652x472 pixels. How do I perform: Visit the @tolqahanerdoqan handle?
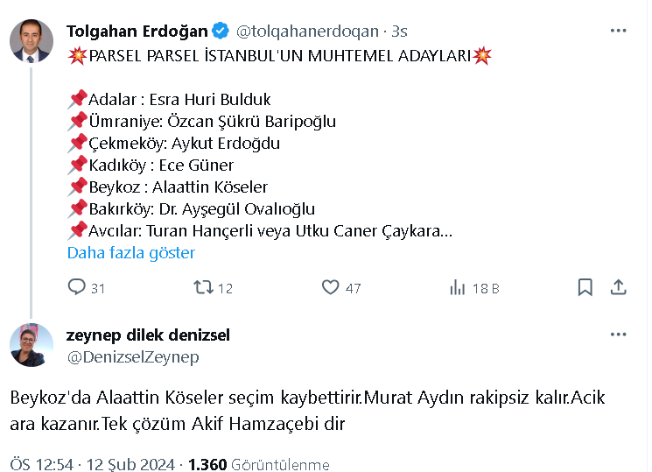click(x=306, y=32)
